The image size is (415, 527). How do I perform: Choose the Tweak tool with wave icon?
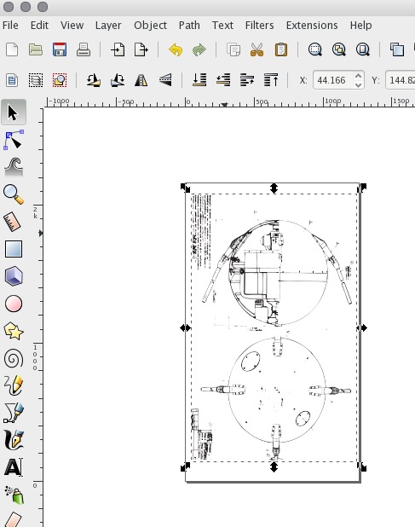click(x=14, y=166)
